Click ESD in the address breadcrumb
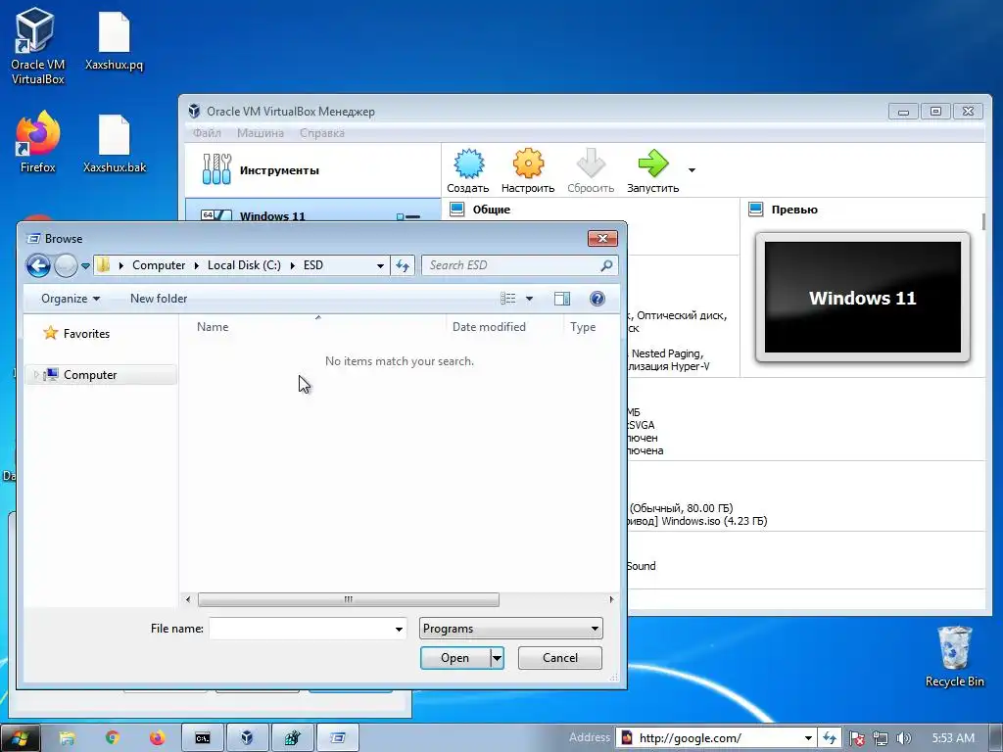Image resolution: width=1003 pixels, height=752 pixels. (312, 265)
